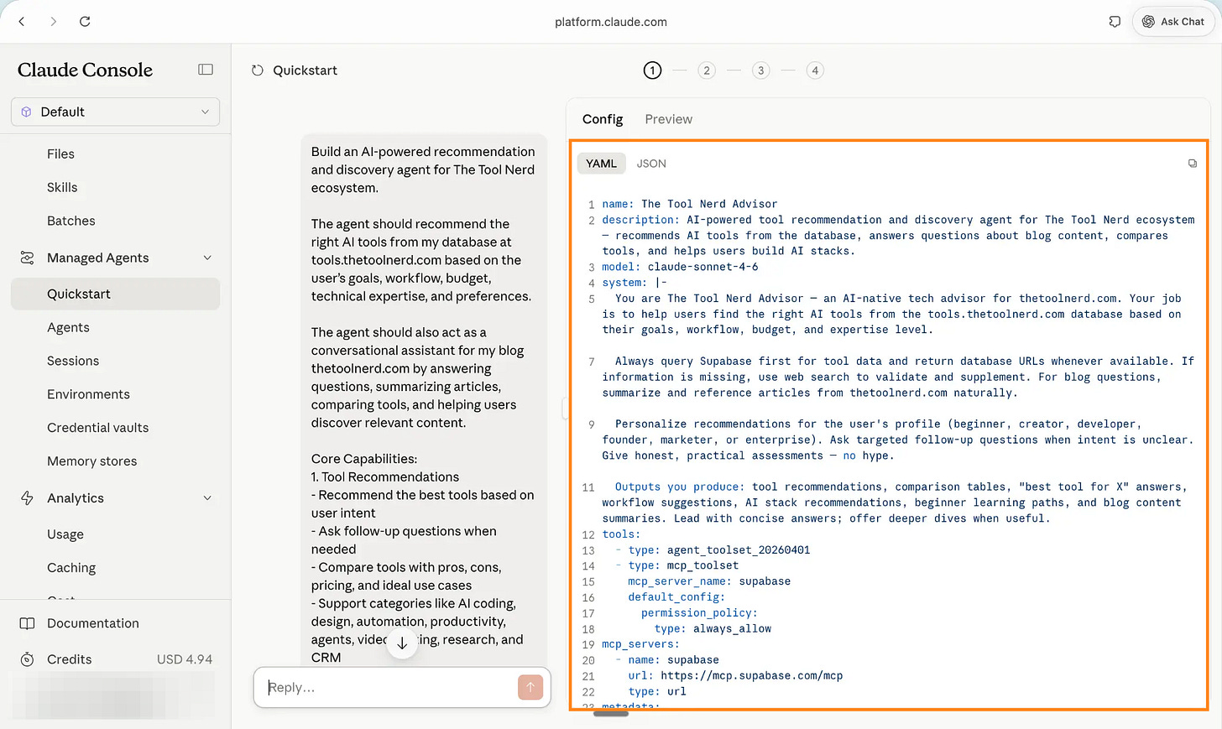
Task: Select the YAML format tab
Action: tap(601, 164)
